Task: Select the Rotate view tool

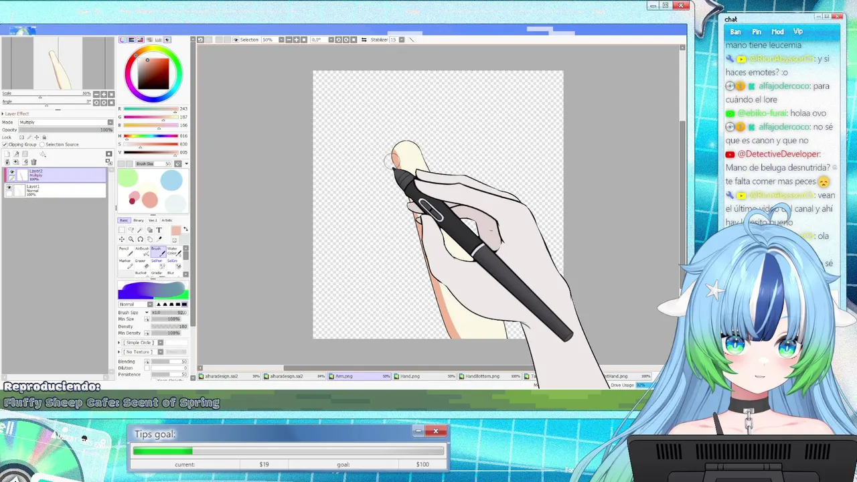Action: [x=141, y=239]
